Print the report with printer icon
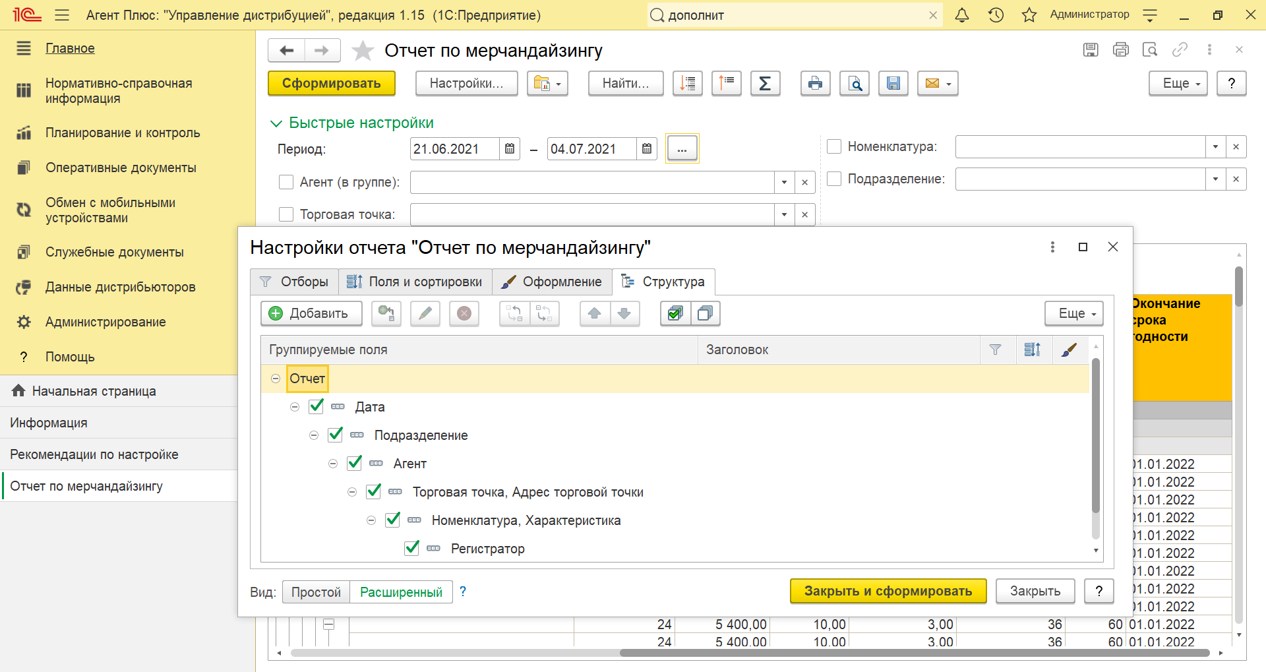 click(815, 83)
